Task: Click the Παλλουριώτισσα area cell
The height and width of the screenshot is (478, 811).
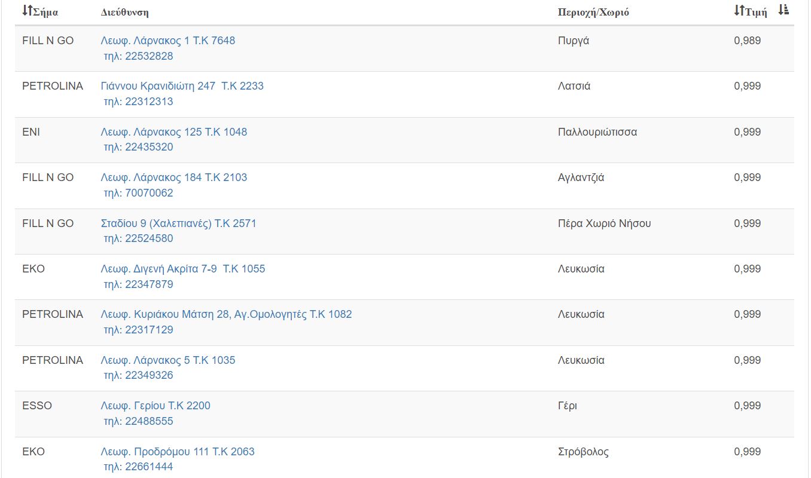Action: 597,132
